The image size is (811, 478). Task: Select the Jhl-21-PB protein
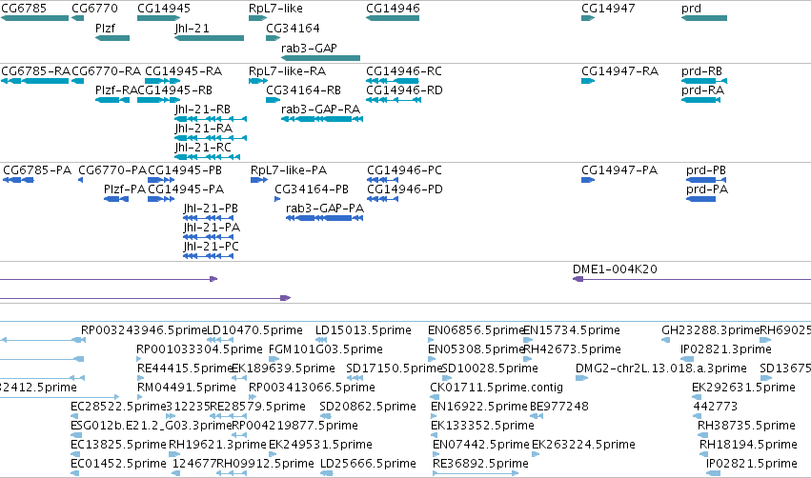(x=209, y=218)
